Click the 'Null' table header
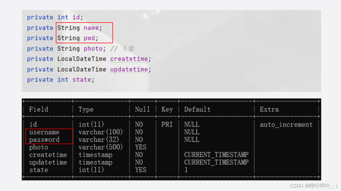The height and width of the screenshot is (191, 341). tap(142, 109)
